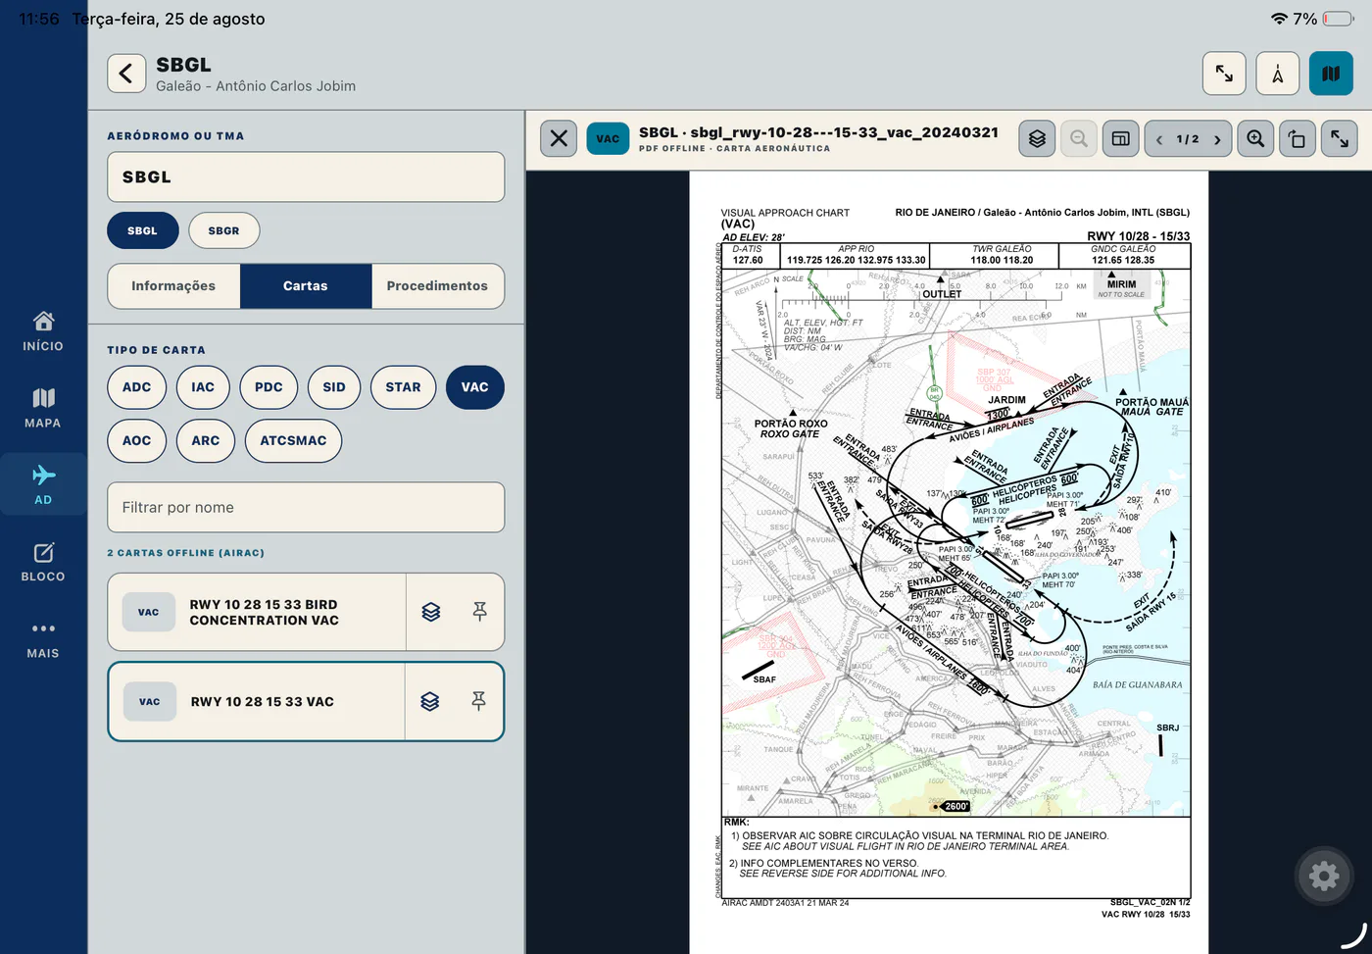Viewport: 1372px width, 954px height.
Task: Open the RWY 10 28 15 33 VAC chart
Action: pos(257,701)
